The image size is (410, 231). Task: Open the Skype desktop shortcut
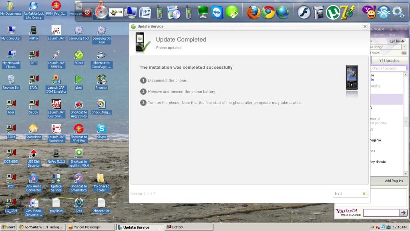coord(101,129)
